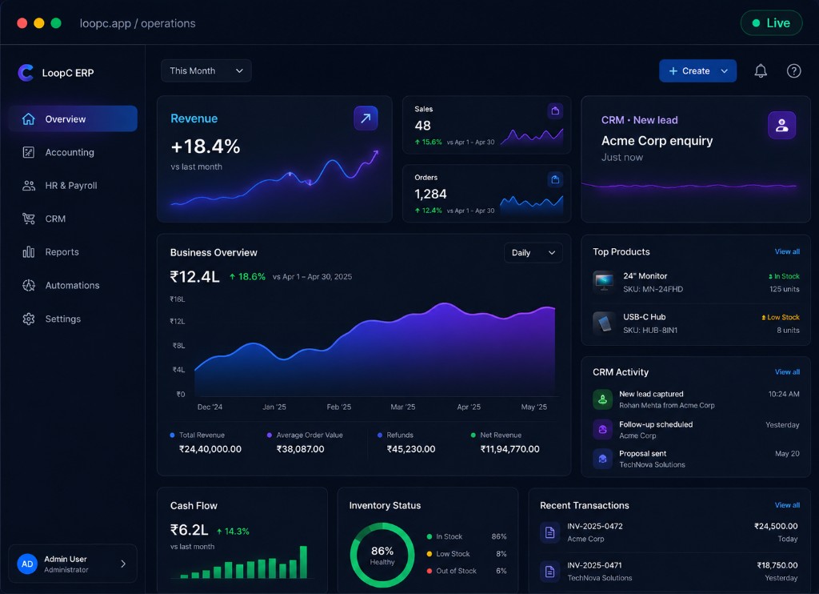Image resolution: width=819 pixels, height=594 pixels.
Task: Click the Accounting icon in sidebar
Action: pyautogui.click(x=29, y=152)
